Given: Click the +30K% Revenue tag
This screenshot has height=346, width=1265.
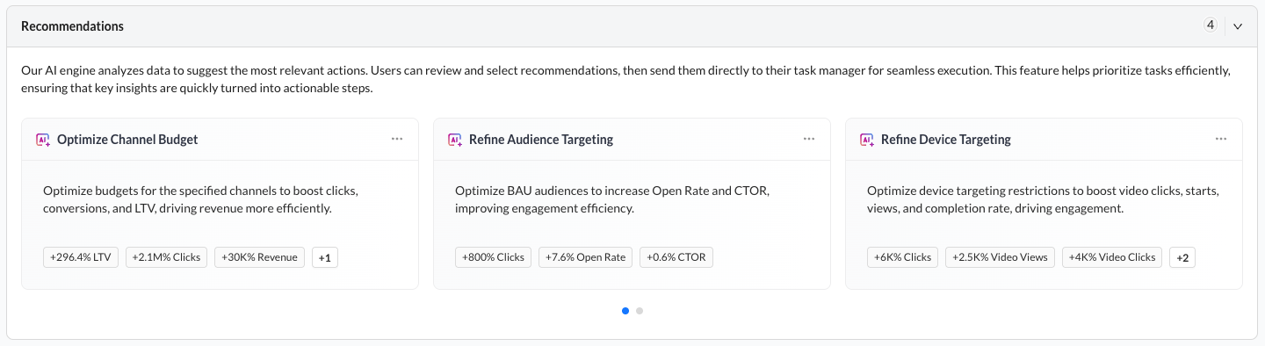Looking at the screenshot, I should [260, 257].
